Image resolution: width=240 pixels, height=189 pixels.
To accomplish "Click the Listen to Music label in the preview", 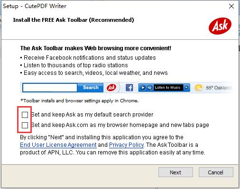I will tap(167, 88).
